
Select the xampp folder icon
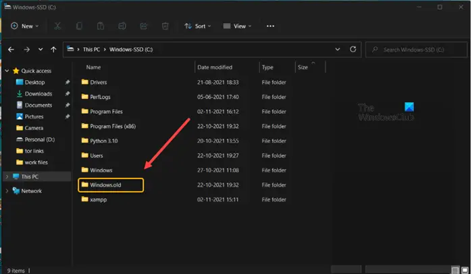pos(85,199)
